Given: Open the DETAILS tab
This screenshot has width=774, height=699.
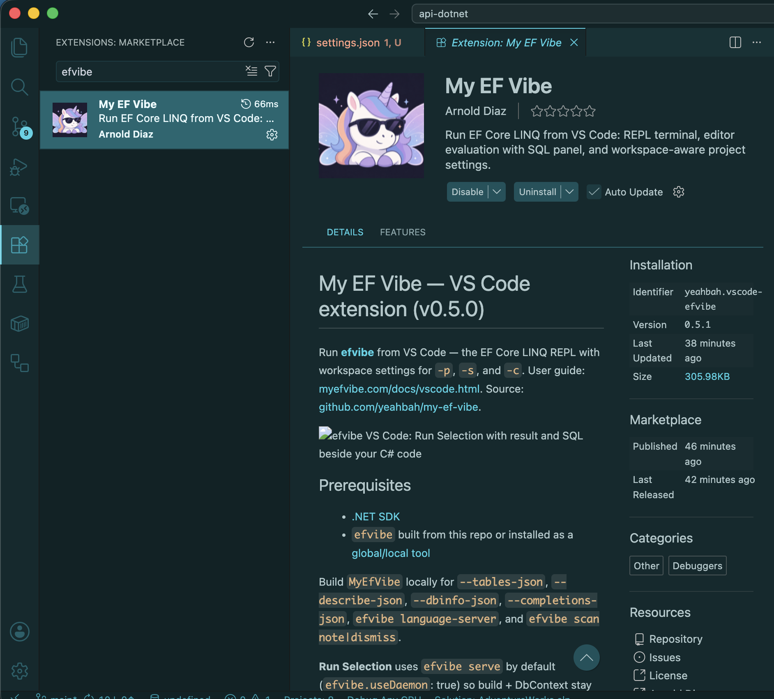Looking at the screenshot, I should click(345, 232).
